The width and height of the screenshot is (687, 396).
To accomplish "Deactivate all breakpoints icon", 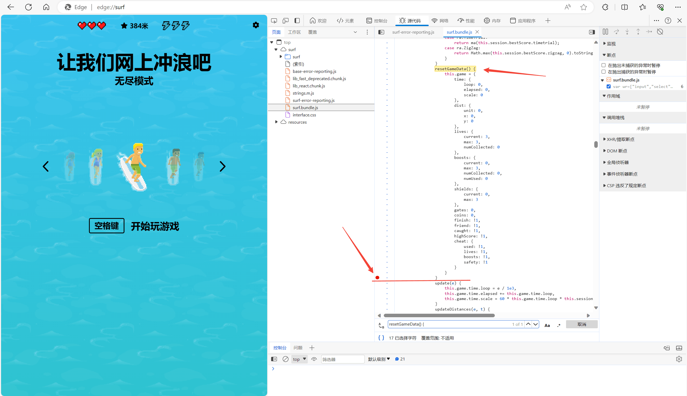I will (x=660, y=32).
